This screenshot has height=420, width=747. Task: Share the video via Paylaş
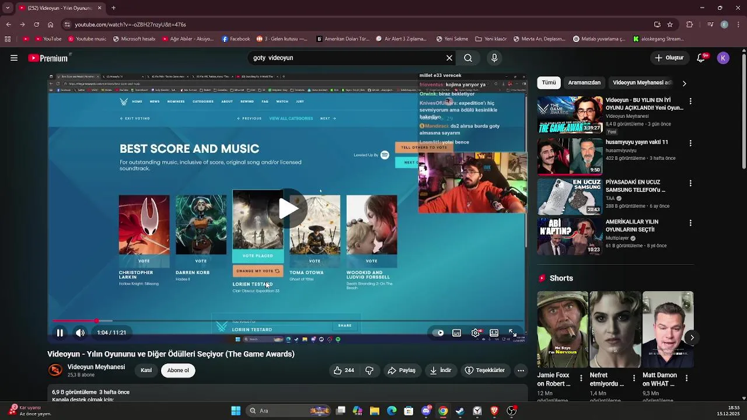pos(402,370)
